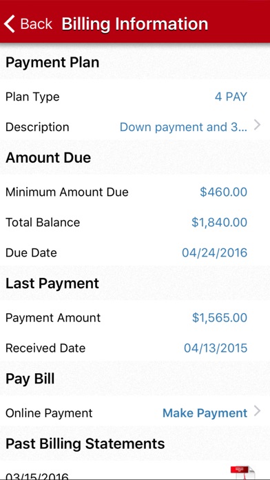Select the Plan Type row label
The height and width of the screenshot is (480, 270).
pyautogui.click(x=32, y=97)
